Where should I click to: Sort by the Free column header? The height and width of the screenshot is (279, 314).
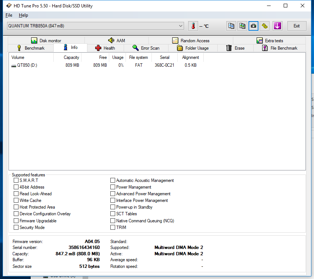click(x=95, y=57)
